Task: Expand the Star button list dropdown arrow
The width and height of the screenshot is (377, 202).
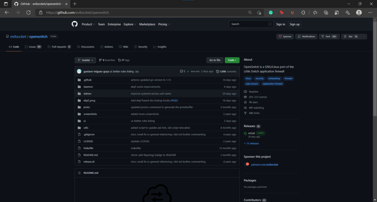Action: click(x=364, y=36)
